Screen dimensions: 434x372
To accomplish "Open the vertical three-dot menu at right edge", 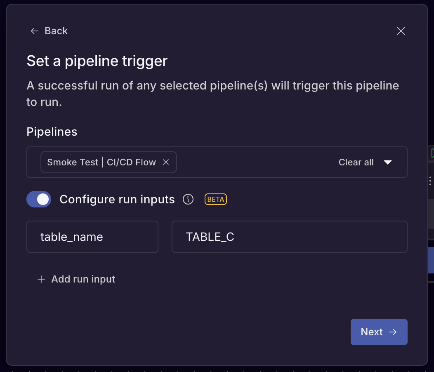I will click(431, 180).
